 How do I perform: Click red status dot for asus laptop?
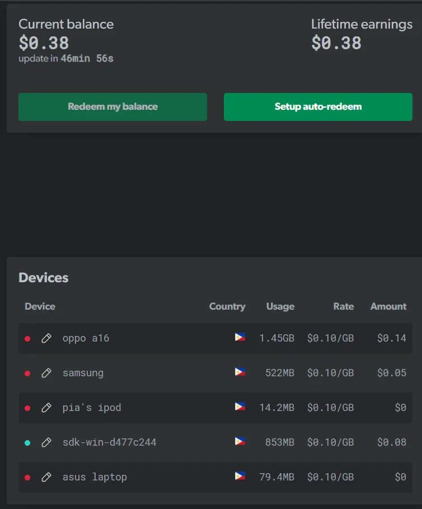(27, 478)
